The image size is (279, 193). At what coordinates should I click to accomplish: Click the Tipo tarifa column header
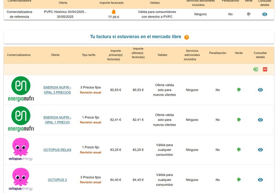pyautogui.click(x=88, y=55)
